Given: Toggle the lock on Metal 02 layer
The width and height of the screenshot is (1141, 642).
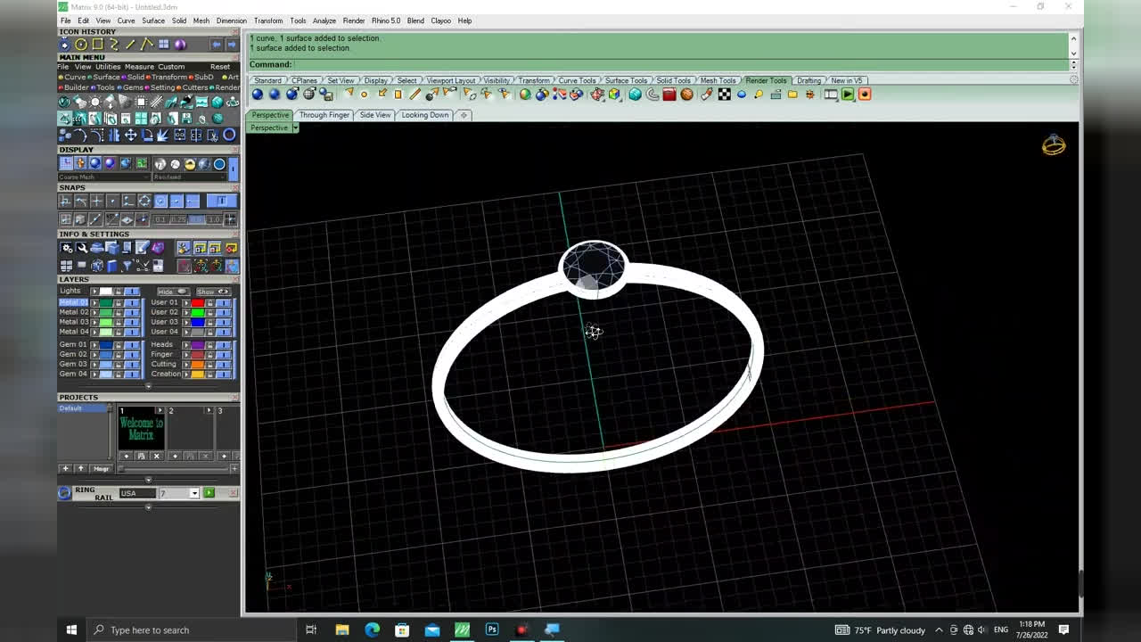Looking at the screenshot, I should (118, 312).
